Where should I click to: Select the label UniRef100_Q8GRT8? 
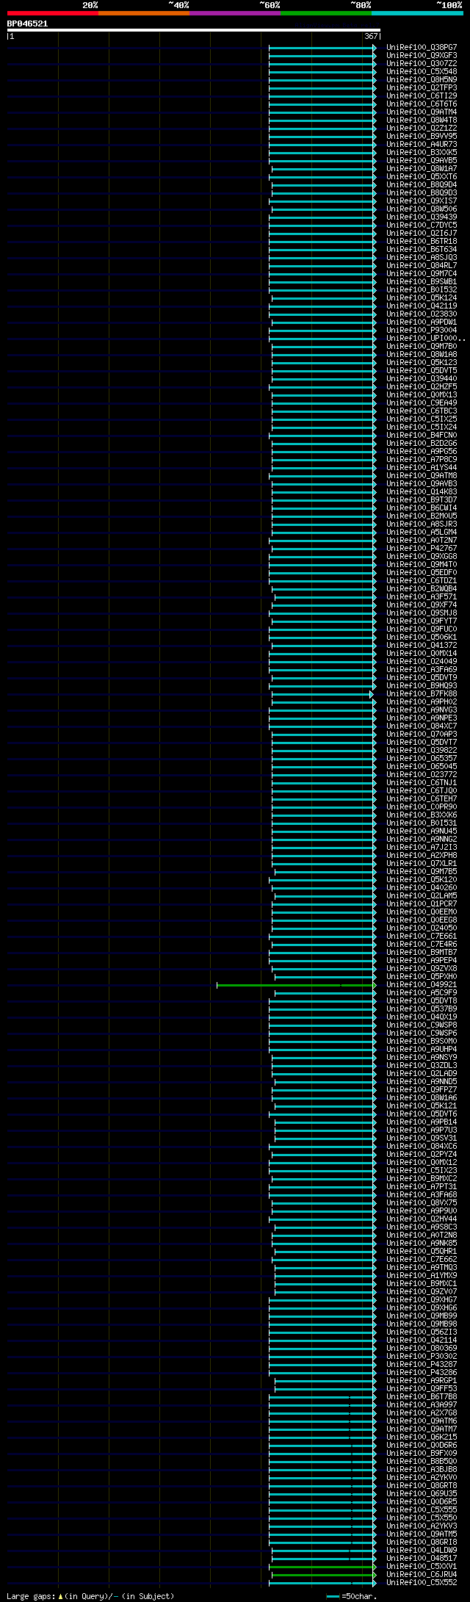(x=422, y=1486)
